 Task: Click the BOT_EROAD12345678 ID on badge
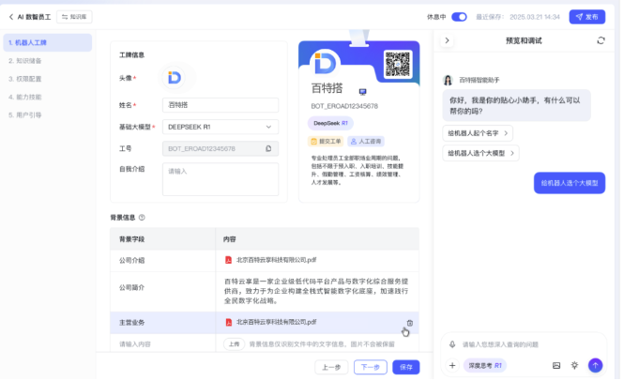coord(344,106)
